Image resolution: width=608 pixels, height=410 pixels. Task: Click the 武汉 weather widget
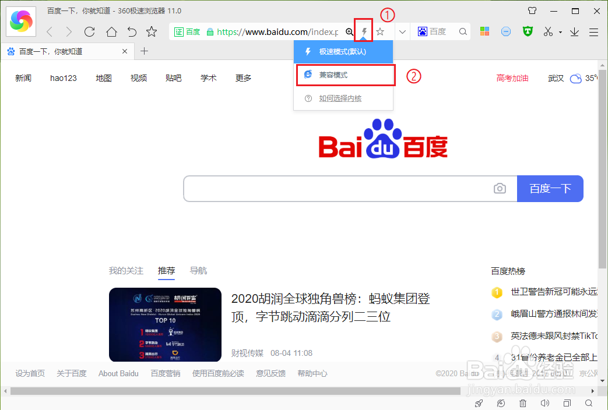coord(572,78)
